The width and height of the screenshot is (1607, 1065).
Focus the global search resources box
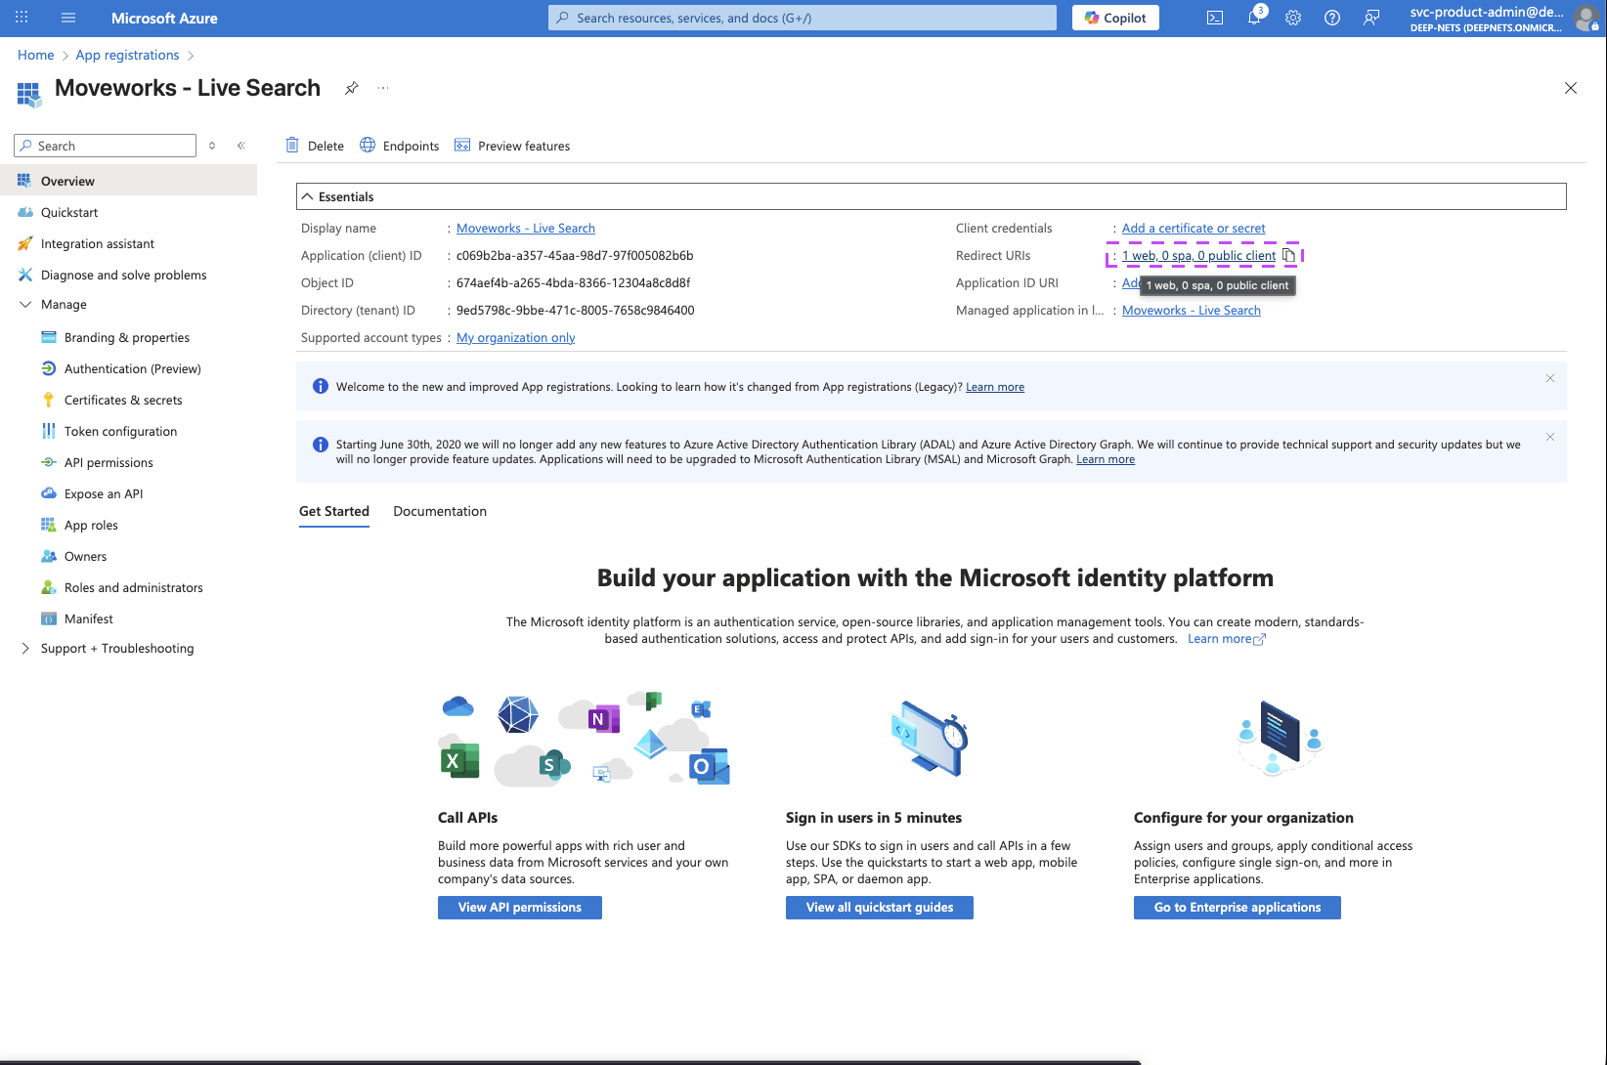pyautogui.click(x=803, y=18)
